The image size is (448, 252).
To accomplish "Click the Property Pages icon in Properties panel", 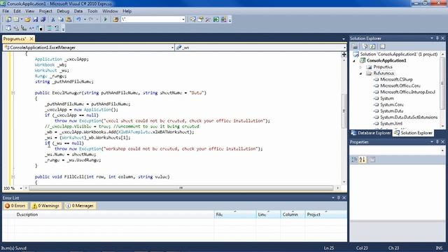I will (x=372, y=160).
